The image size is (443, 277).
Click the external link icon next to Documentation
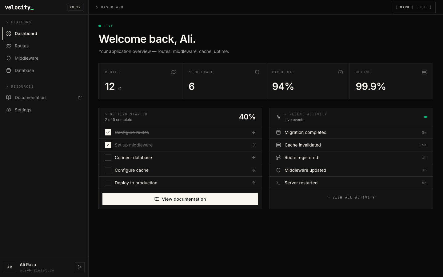pyautogui.click(x=80, y=98)
